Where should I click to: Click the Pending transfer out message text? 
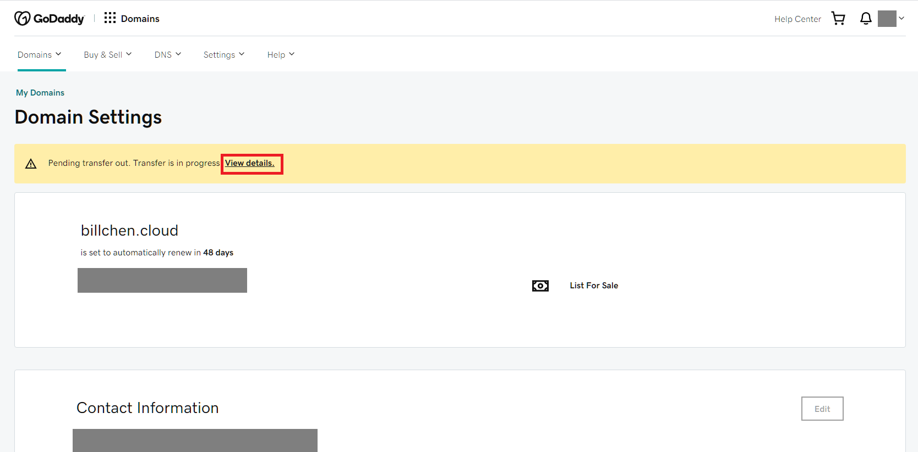(x=134, y=163)
